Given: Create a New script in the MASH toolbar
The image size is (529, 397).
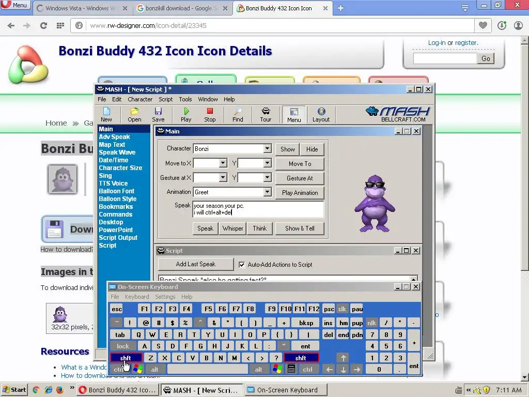Looking at the screenshot, I should coord(106,114).
